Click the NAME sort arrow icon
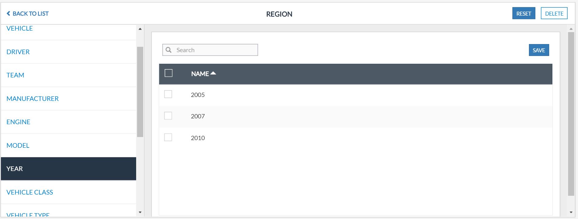 click(213, 73)
